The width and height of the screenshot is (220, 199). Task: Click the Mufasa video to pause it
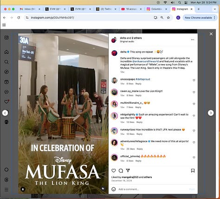(x=63, y=113)
